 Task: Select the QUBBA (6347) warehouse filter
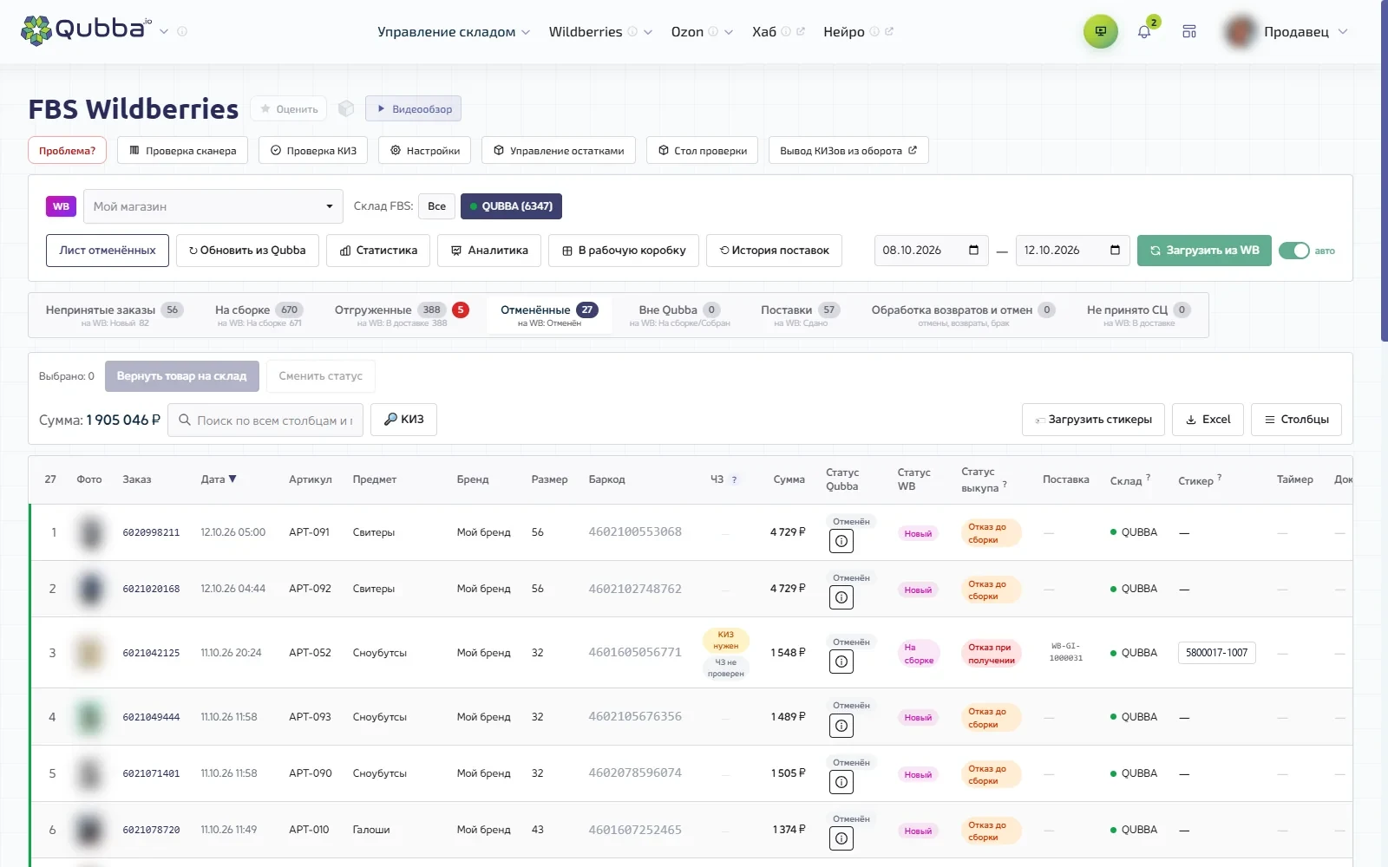tap(512, 206)
